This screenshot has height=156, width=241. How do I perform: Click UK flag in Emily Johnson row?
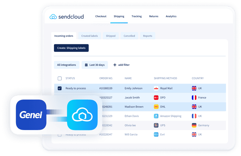point(194,88)
